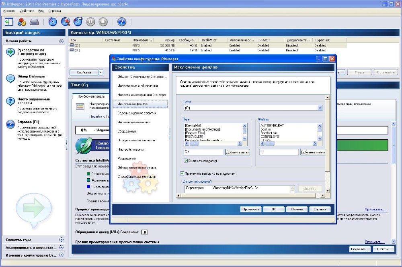Click the Справка button in dialog footer
Viewport: 402px width, 267px height.
320,210
